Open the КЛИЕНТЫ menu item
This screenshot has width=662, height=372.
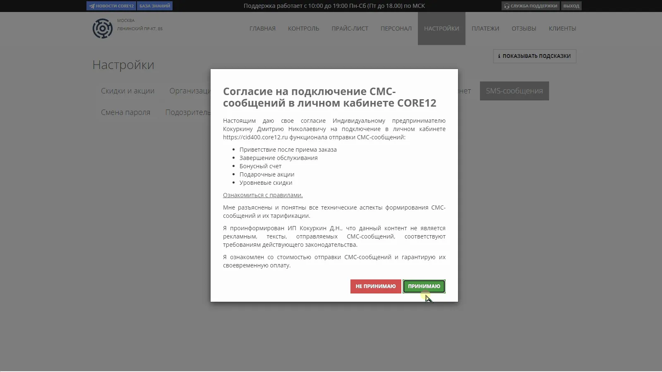(562, 29)
